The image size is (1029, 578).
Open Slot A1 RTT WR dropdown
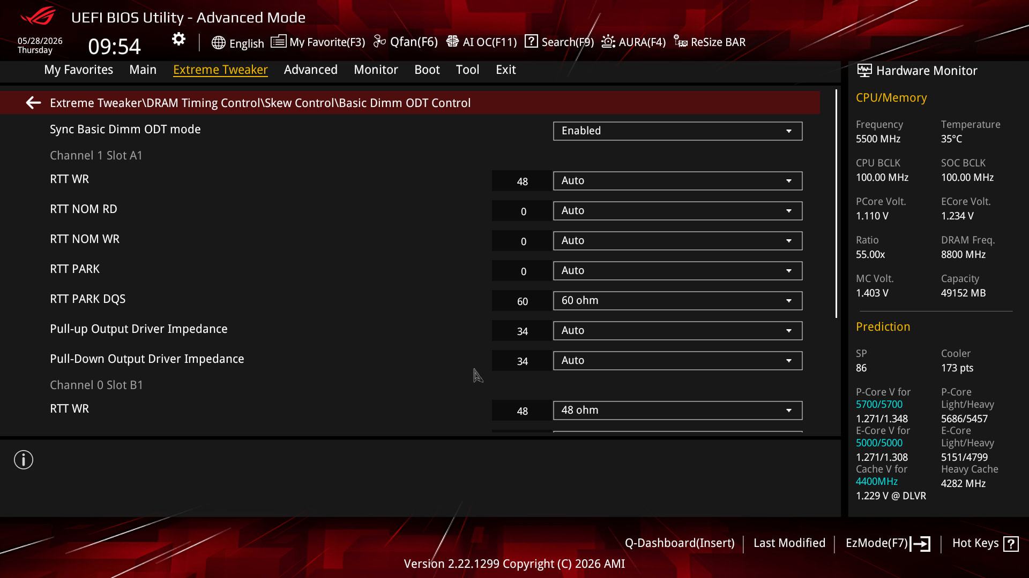[677, 181]
